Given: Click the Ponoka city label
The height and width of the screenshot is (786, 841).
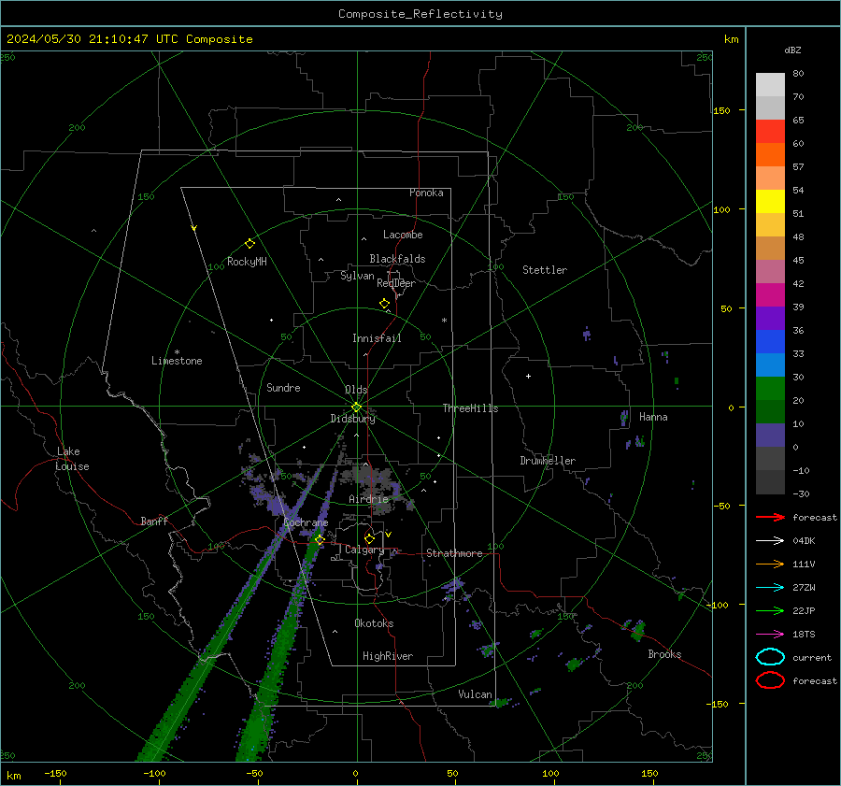Looking at the screenshot, I should 426,193.
